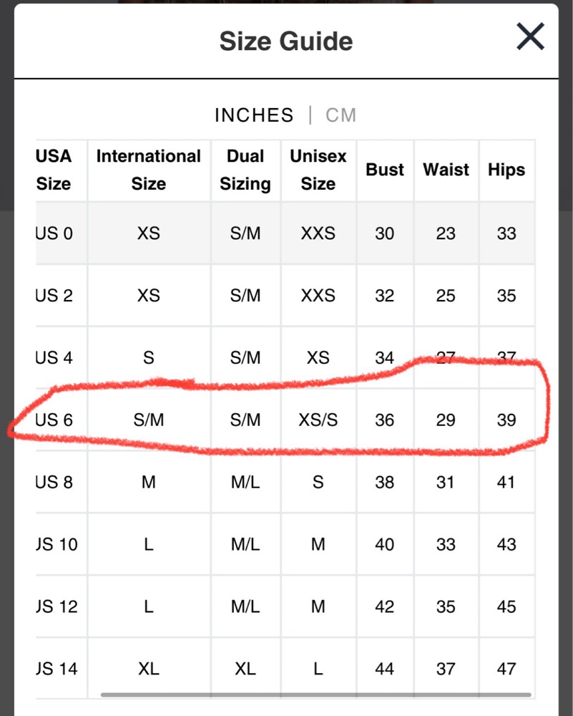Select the US 4 row label
Viewport: 573px width, 716px height.
coord(54,357)
